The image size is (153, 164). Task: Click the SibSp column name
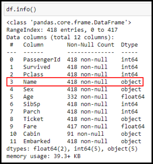point(31,104)
